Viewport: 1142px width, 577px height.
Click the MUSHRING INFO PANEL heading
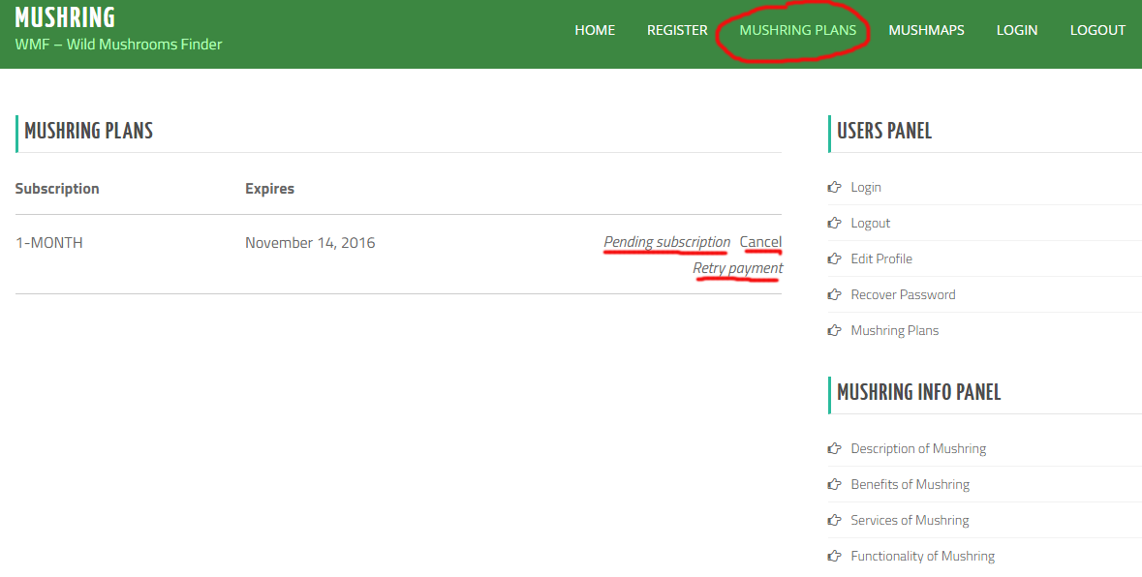tap(918, 393)
